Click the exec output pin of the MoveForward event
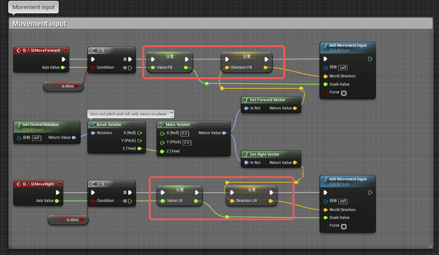Image resolution: width=439 pixels, height=255 pixels. (x=64, y=60)
